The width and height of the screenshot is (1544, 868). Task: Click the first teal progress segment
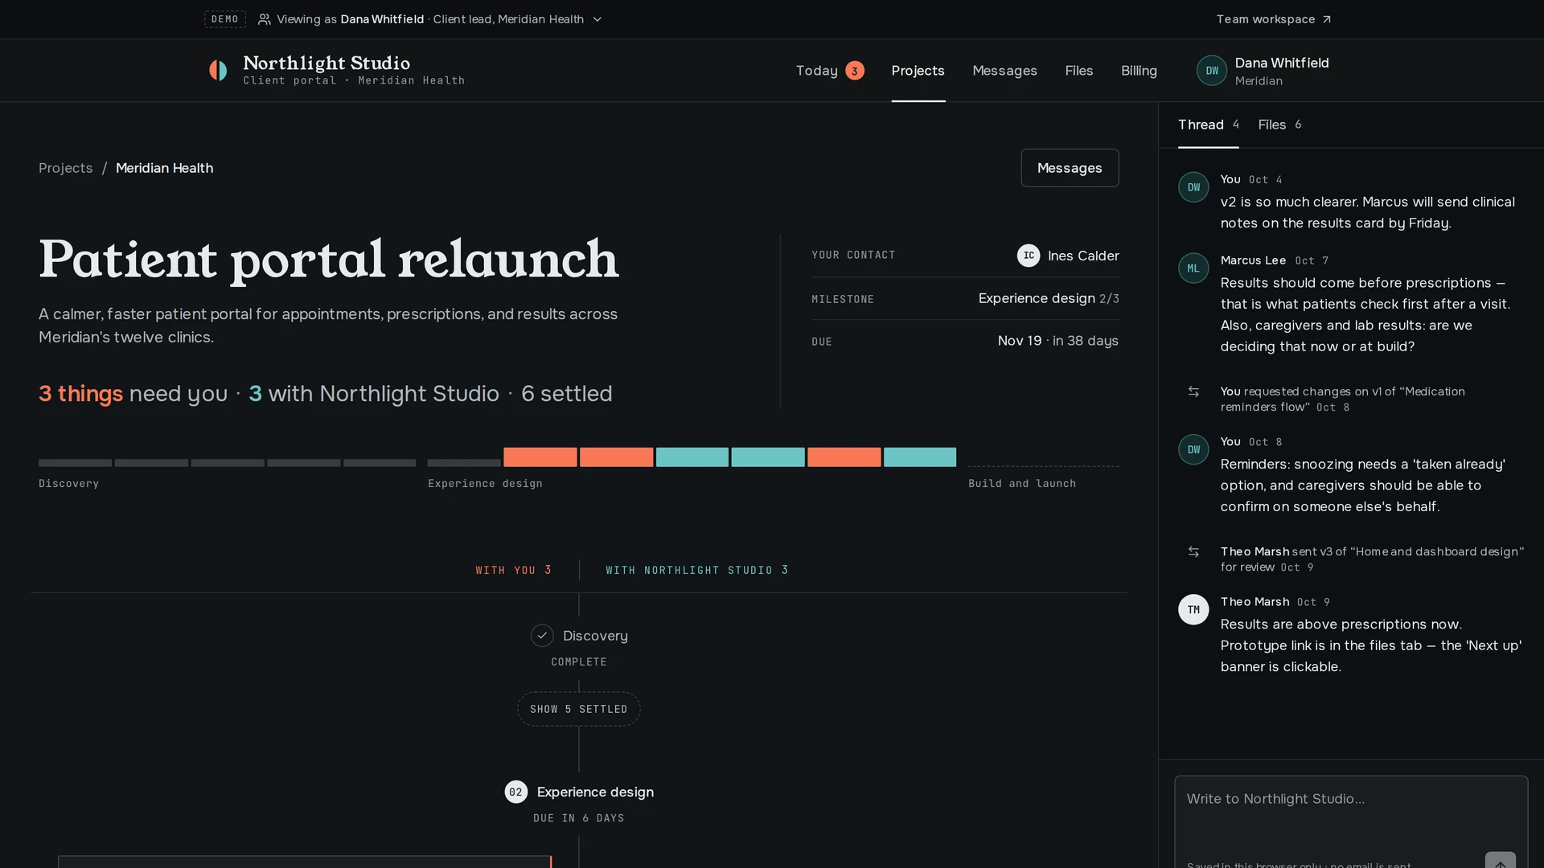pos(692,457)
